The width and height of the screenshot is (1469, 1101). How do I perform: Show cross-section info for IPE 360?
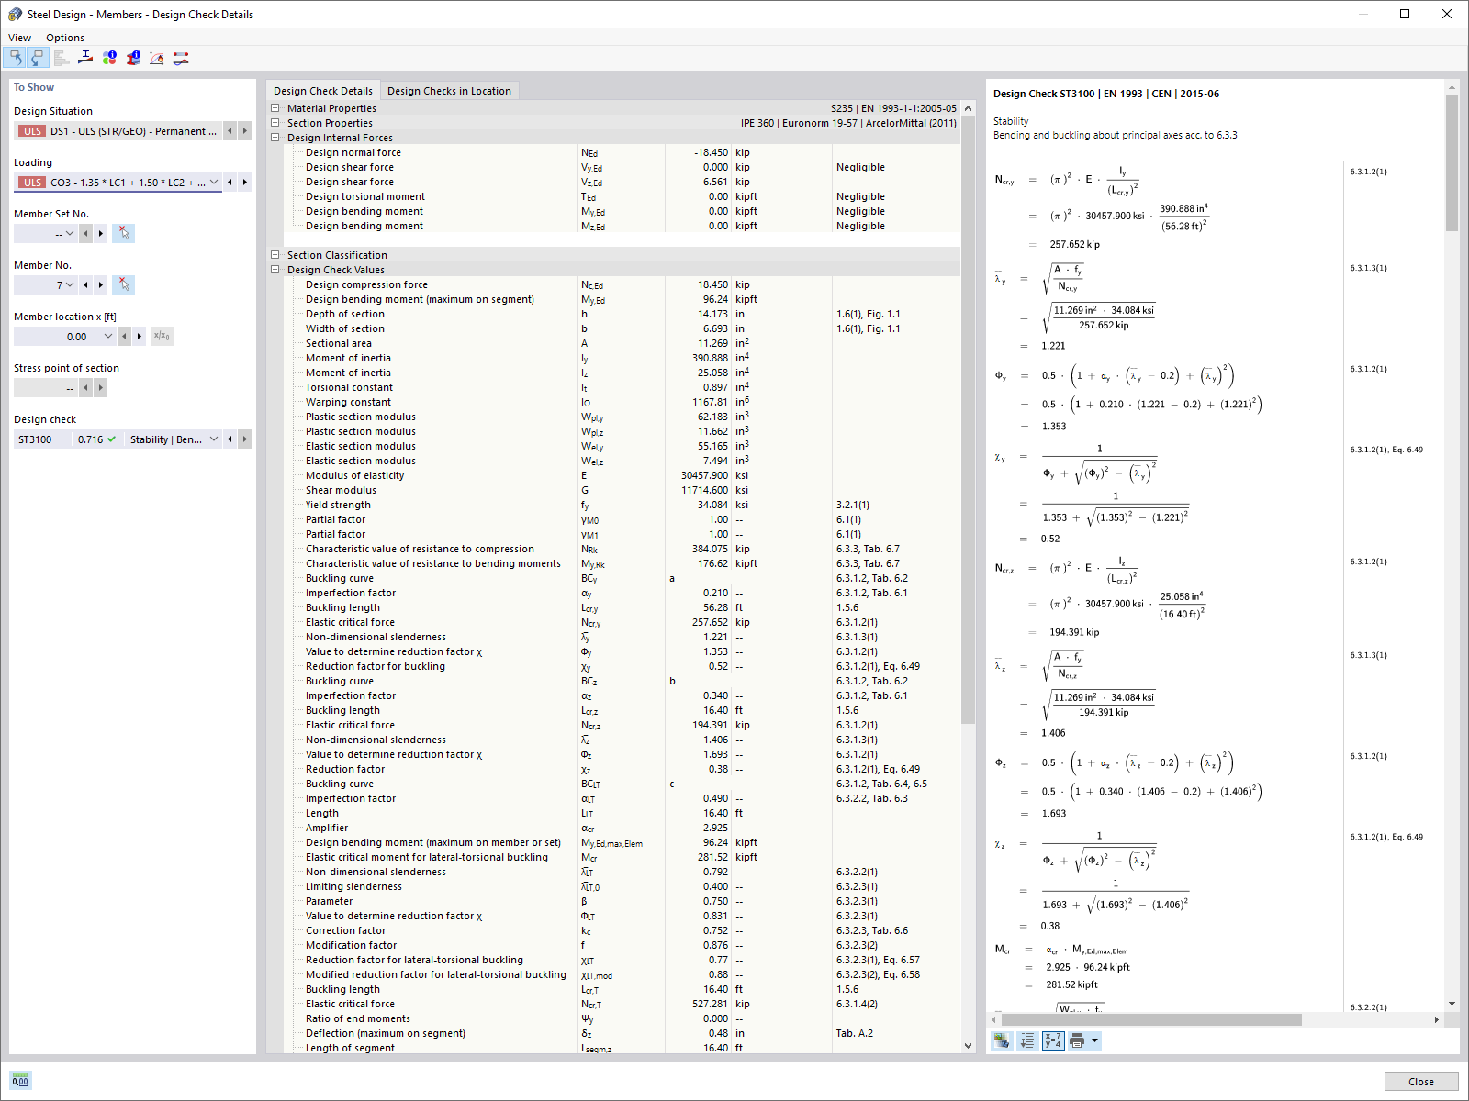(x=133, y=58)
